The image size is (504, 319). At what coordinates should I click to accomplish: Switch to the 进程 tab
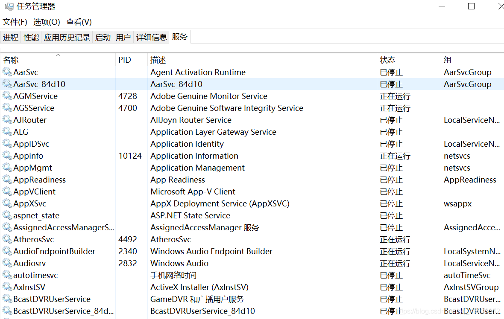tap(11, 37)
